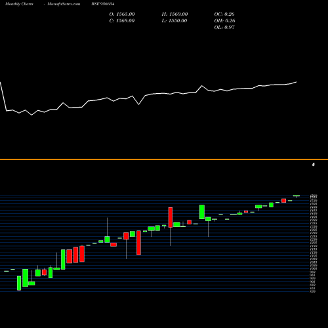
Task: Click the 'OH: 0.26' reading
Action: point(224,21)
